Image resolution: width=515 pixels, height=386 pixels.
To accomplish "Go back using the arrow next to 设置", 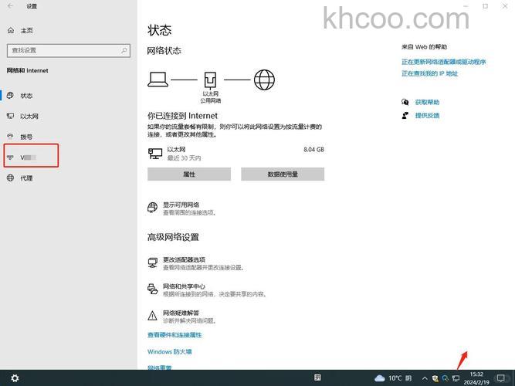I will tap(10, 6).
